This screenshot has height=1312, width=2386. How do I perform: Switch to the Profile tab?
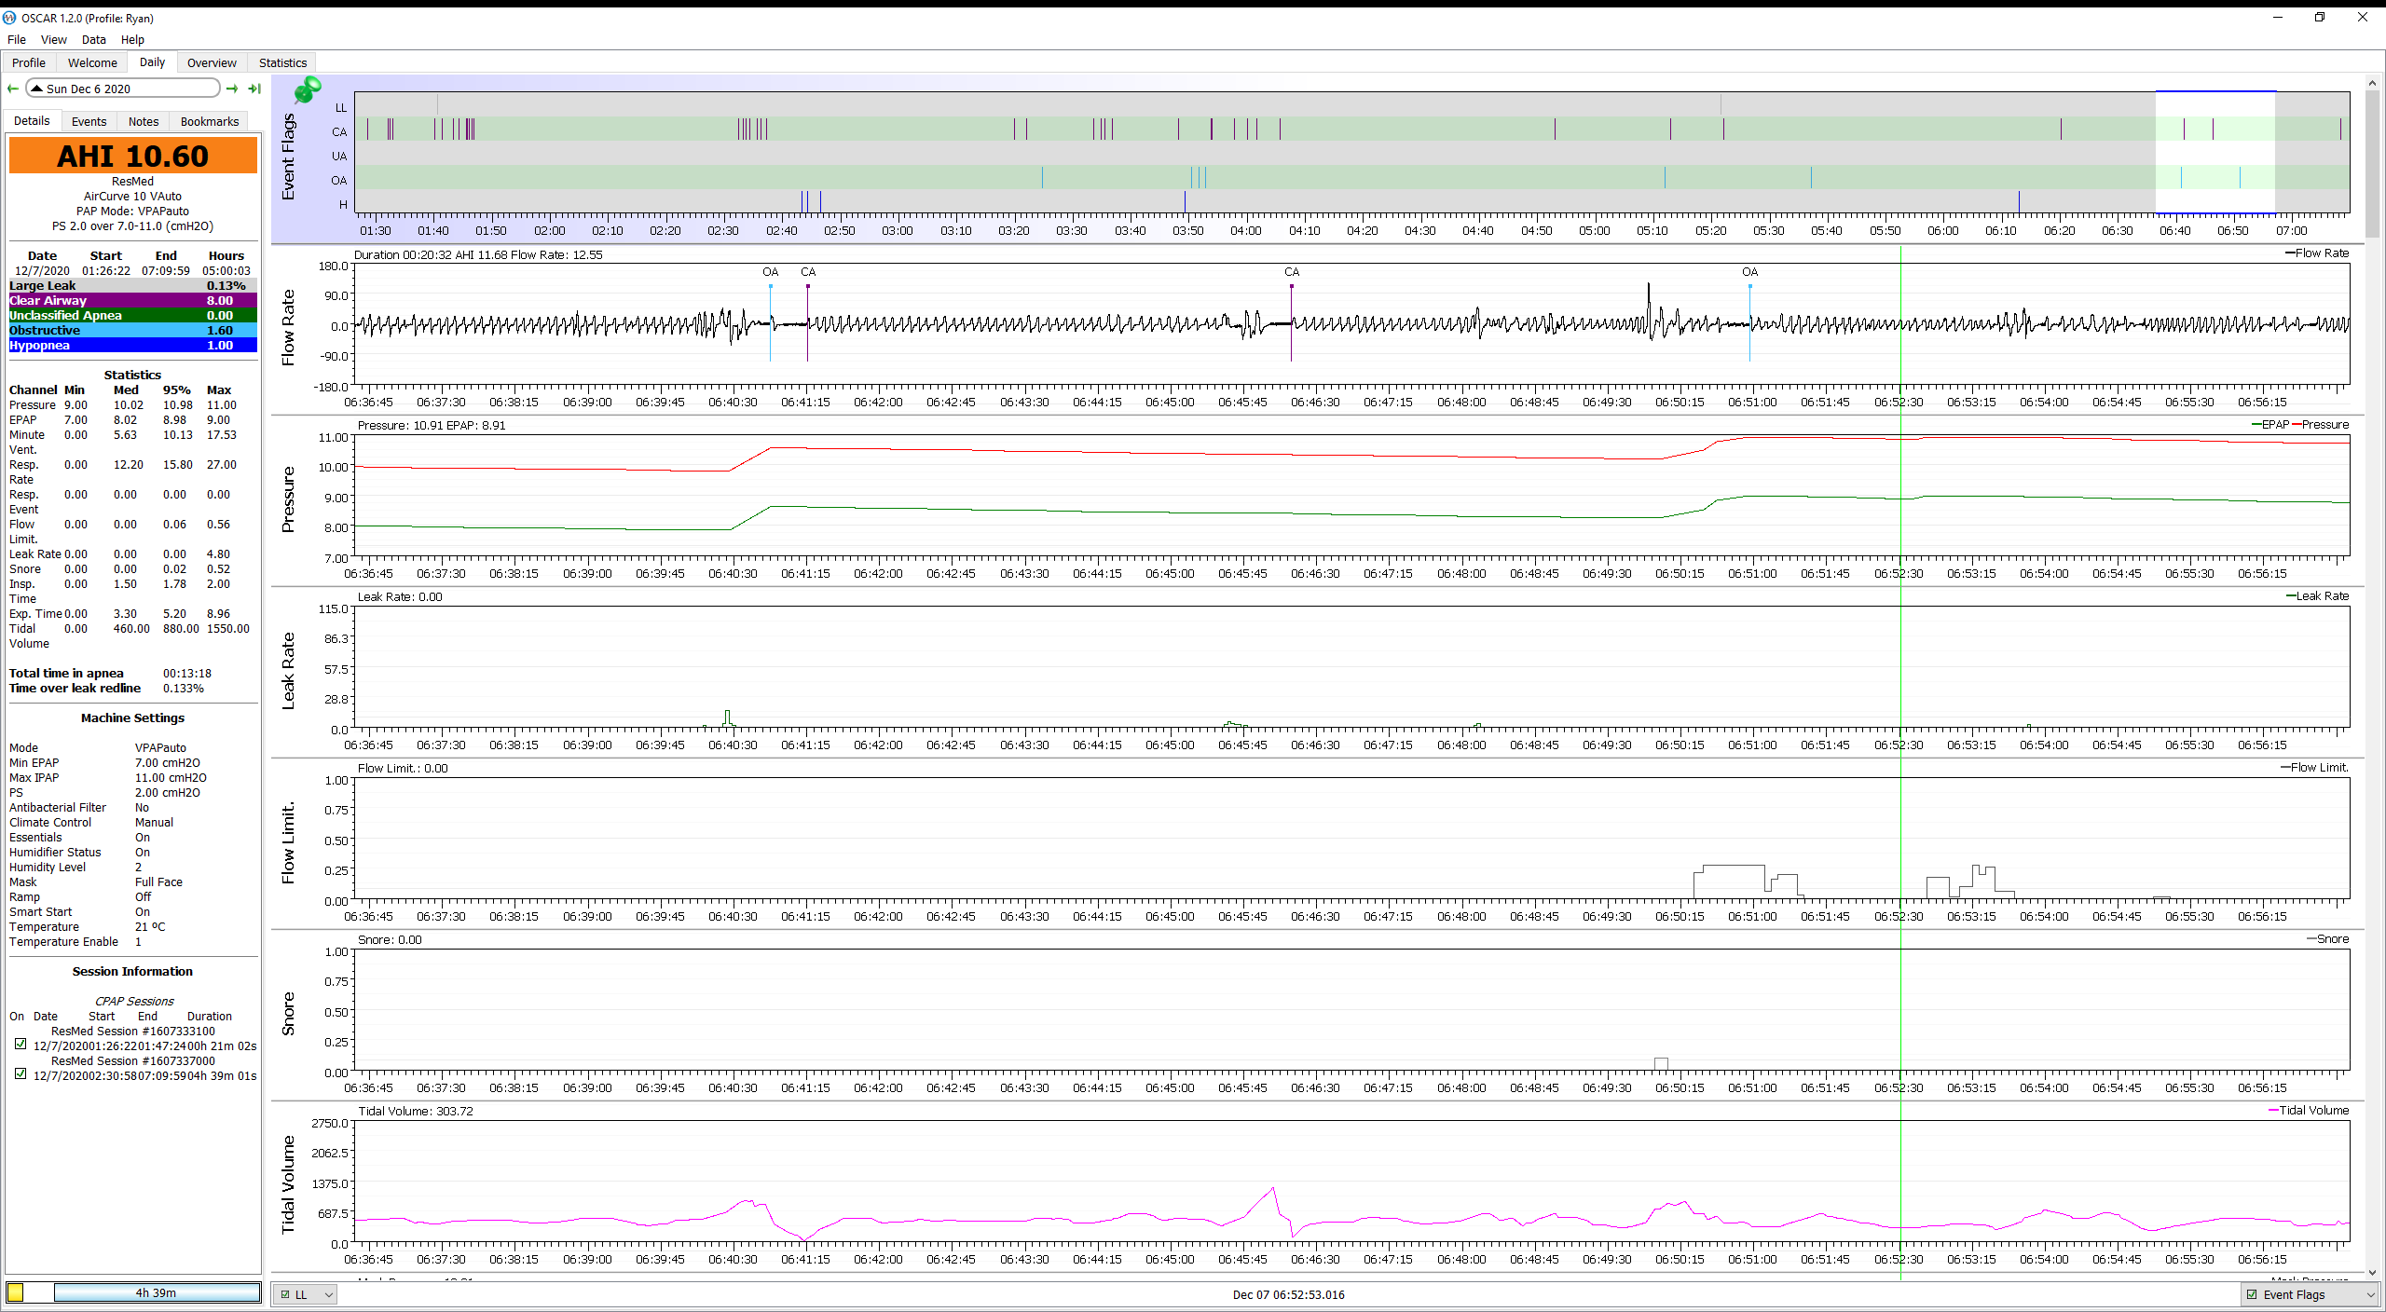[29, 63]
